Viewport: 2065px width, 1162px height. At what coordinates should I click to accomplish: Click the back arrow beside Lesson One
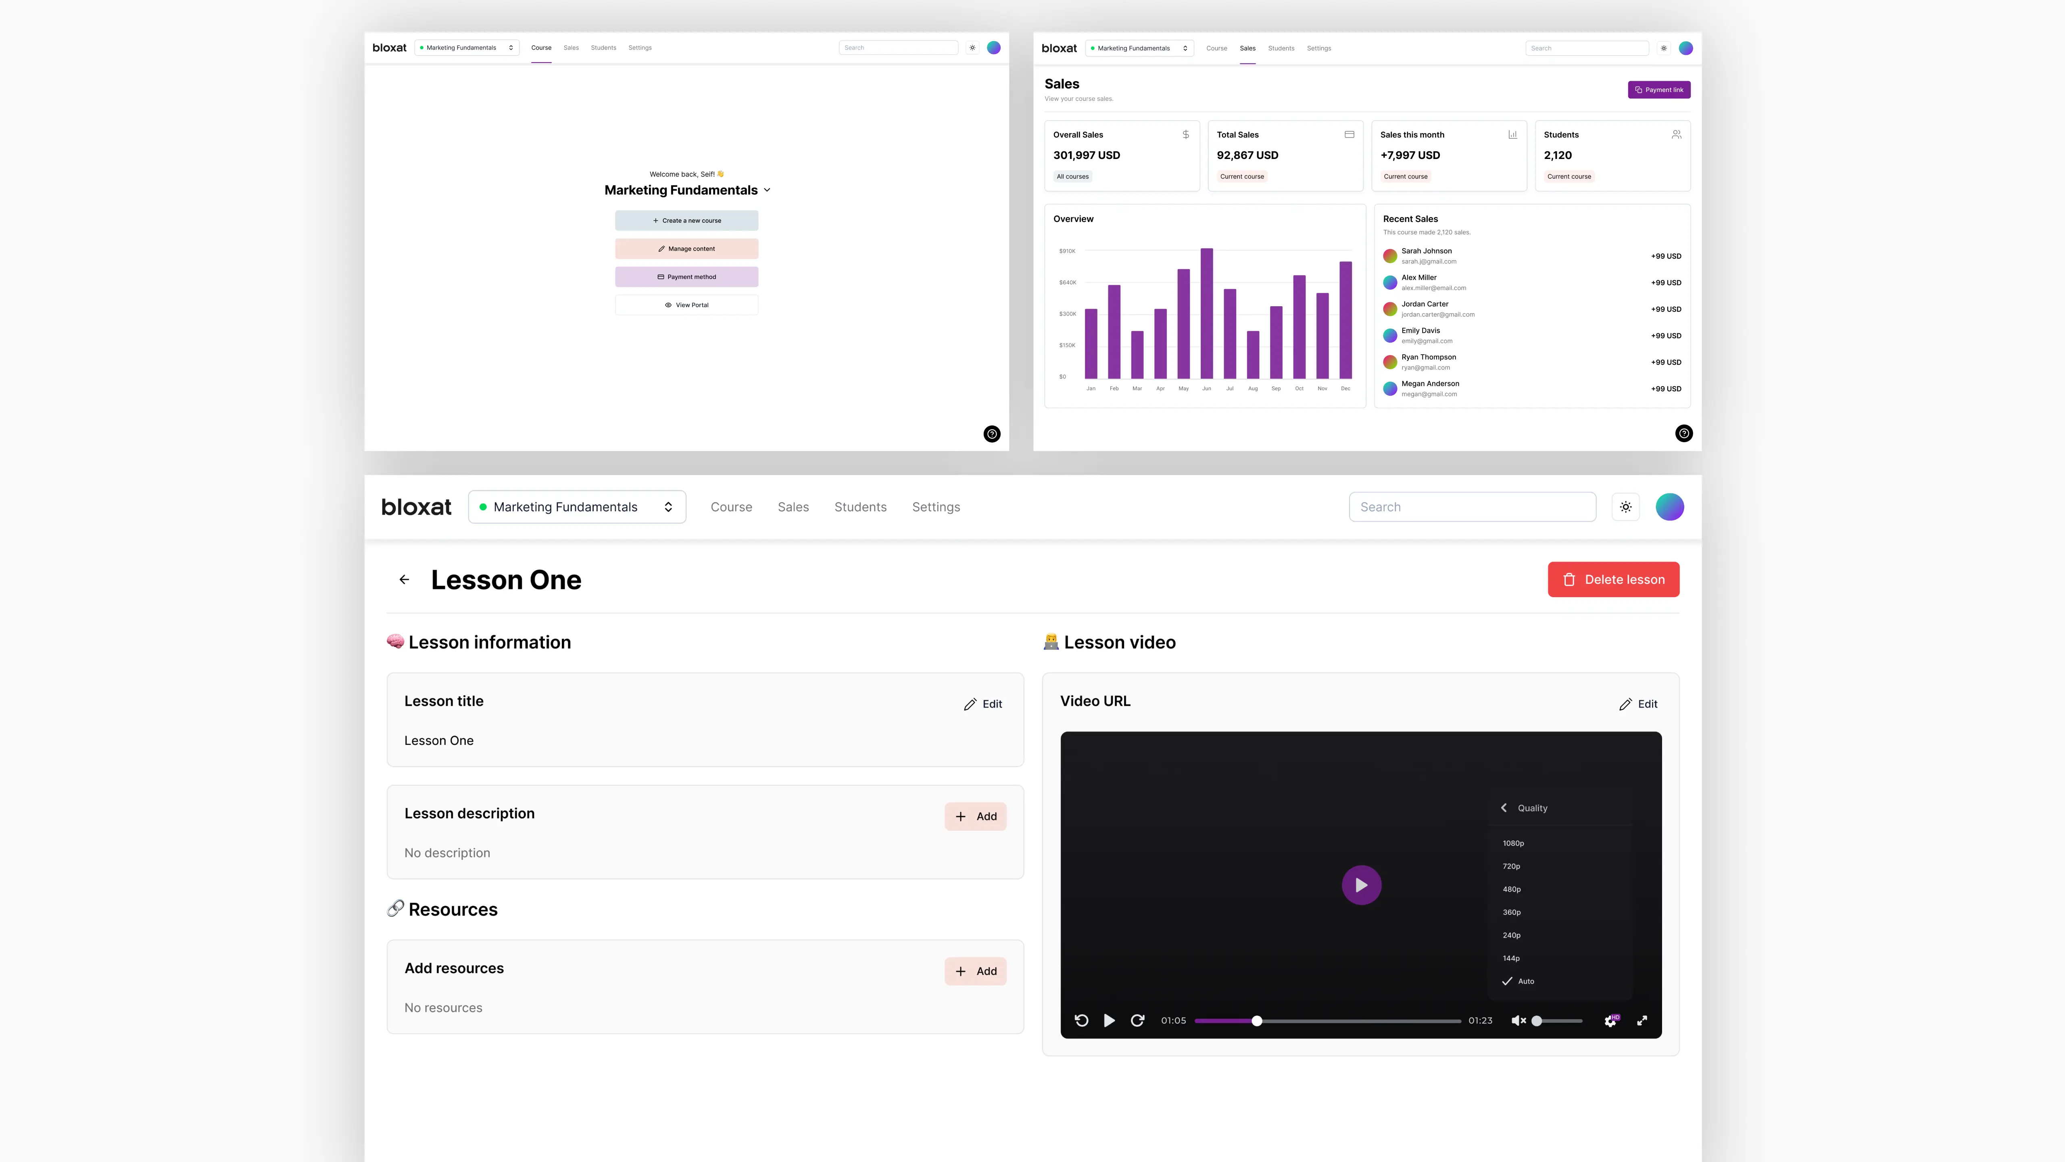pyautogui.click(x=404, y=579)
